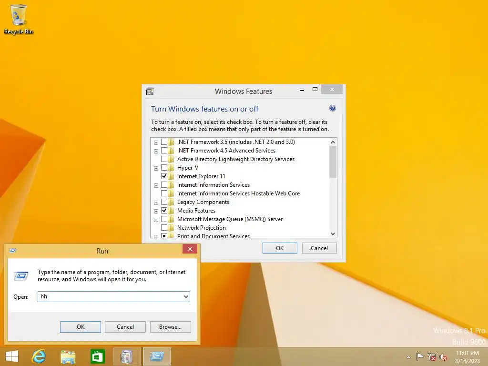488x366 pixels.
Task: Click the features list scrollbar thumb
Action: 333,162
